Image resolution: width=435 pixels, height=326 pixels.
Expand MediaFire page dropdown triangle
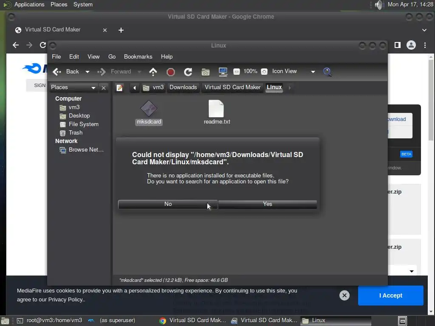click(x=411, y=271)
